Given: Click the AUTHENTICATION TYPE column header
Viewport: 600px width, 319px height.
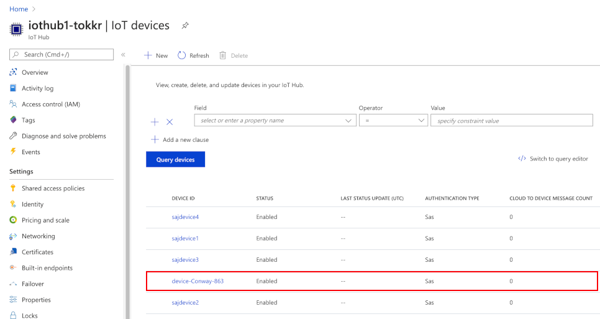Looking at the screenshot, I should (x=452, y=198).
